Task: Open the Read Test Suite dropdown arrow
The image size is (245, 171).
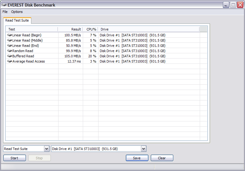Action: (x=46, y=149)
